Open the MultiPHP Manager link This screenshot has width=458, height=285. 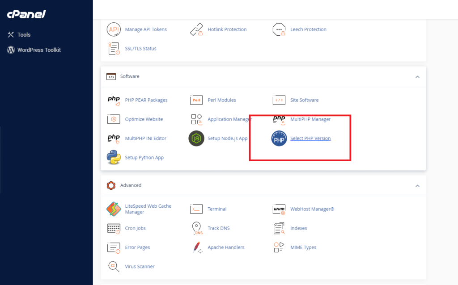pyautogui.click(x=310, y=119)
